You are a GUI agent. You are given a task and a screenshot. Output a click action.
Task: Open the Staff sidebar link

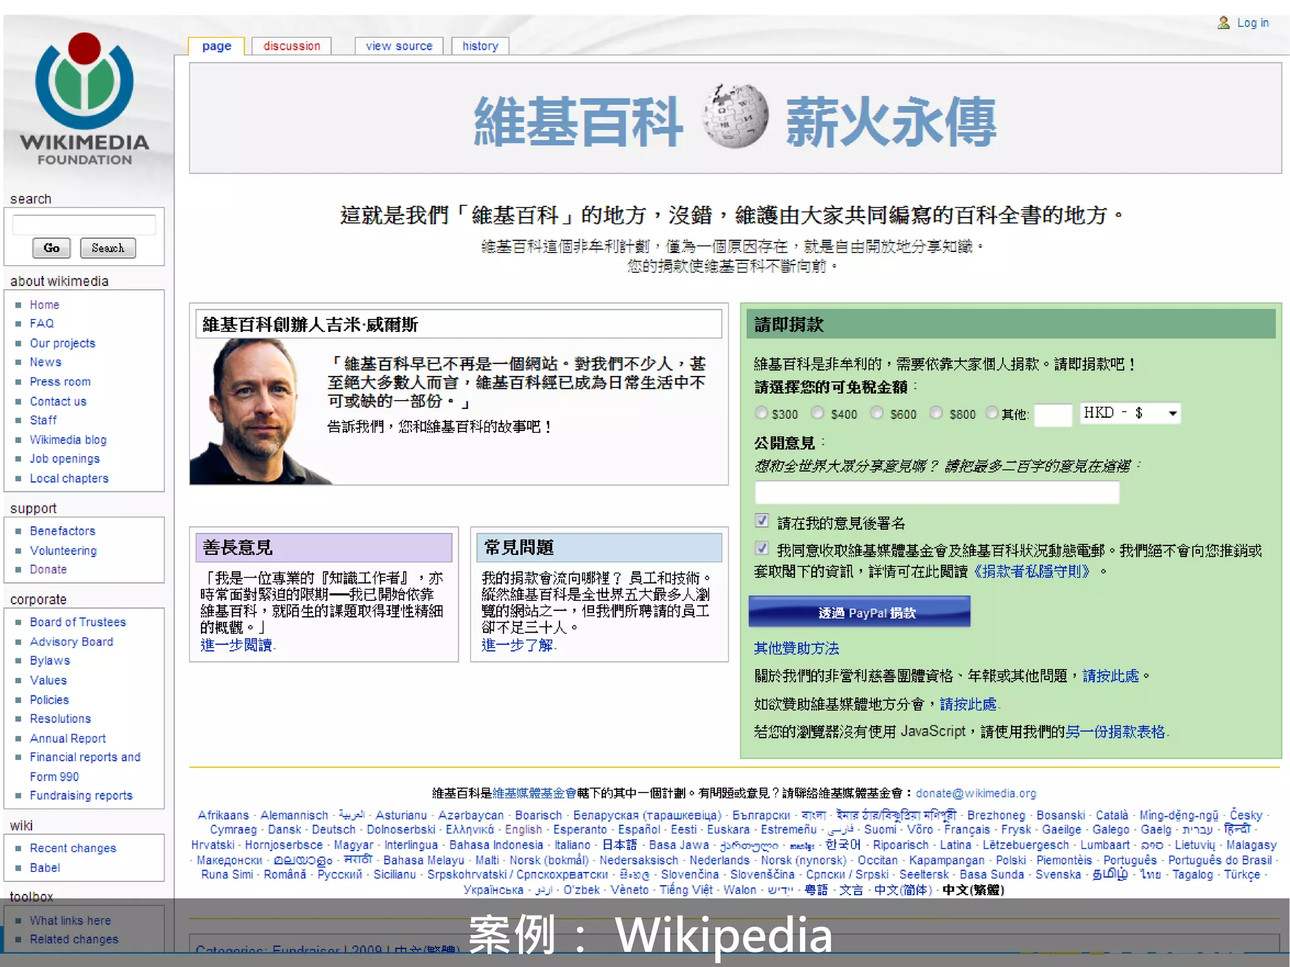43,420
